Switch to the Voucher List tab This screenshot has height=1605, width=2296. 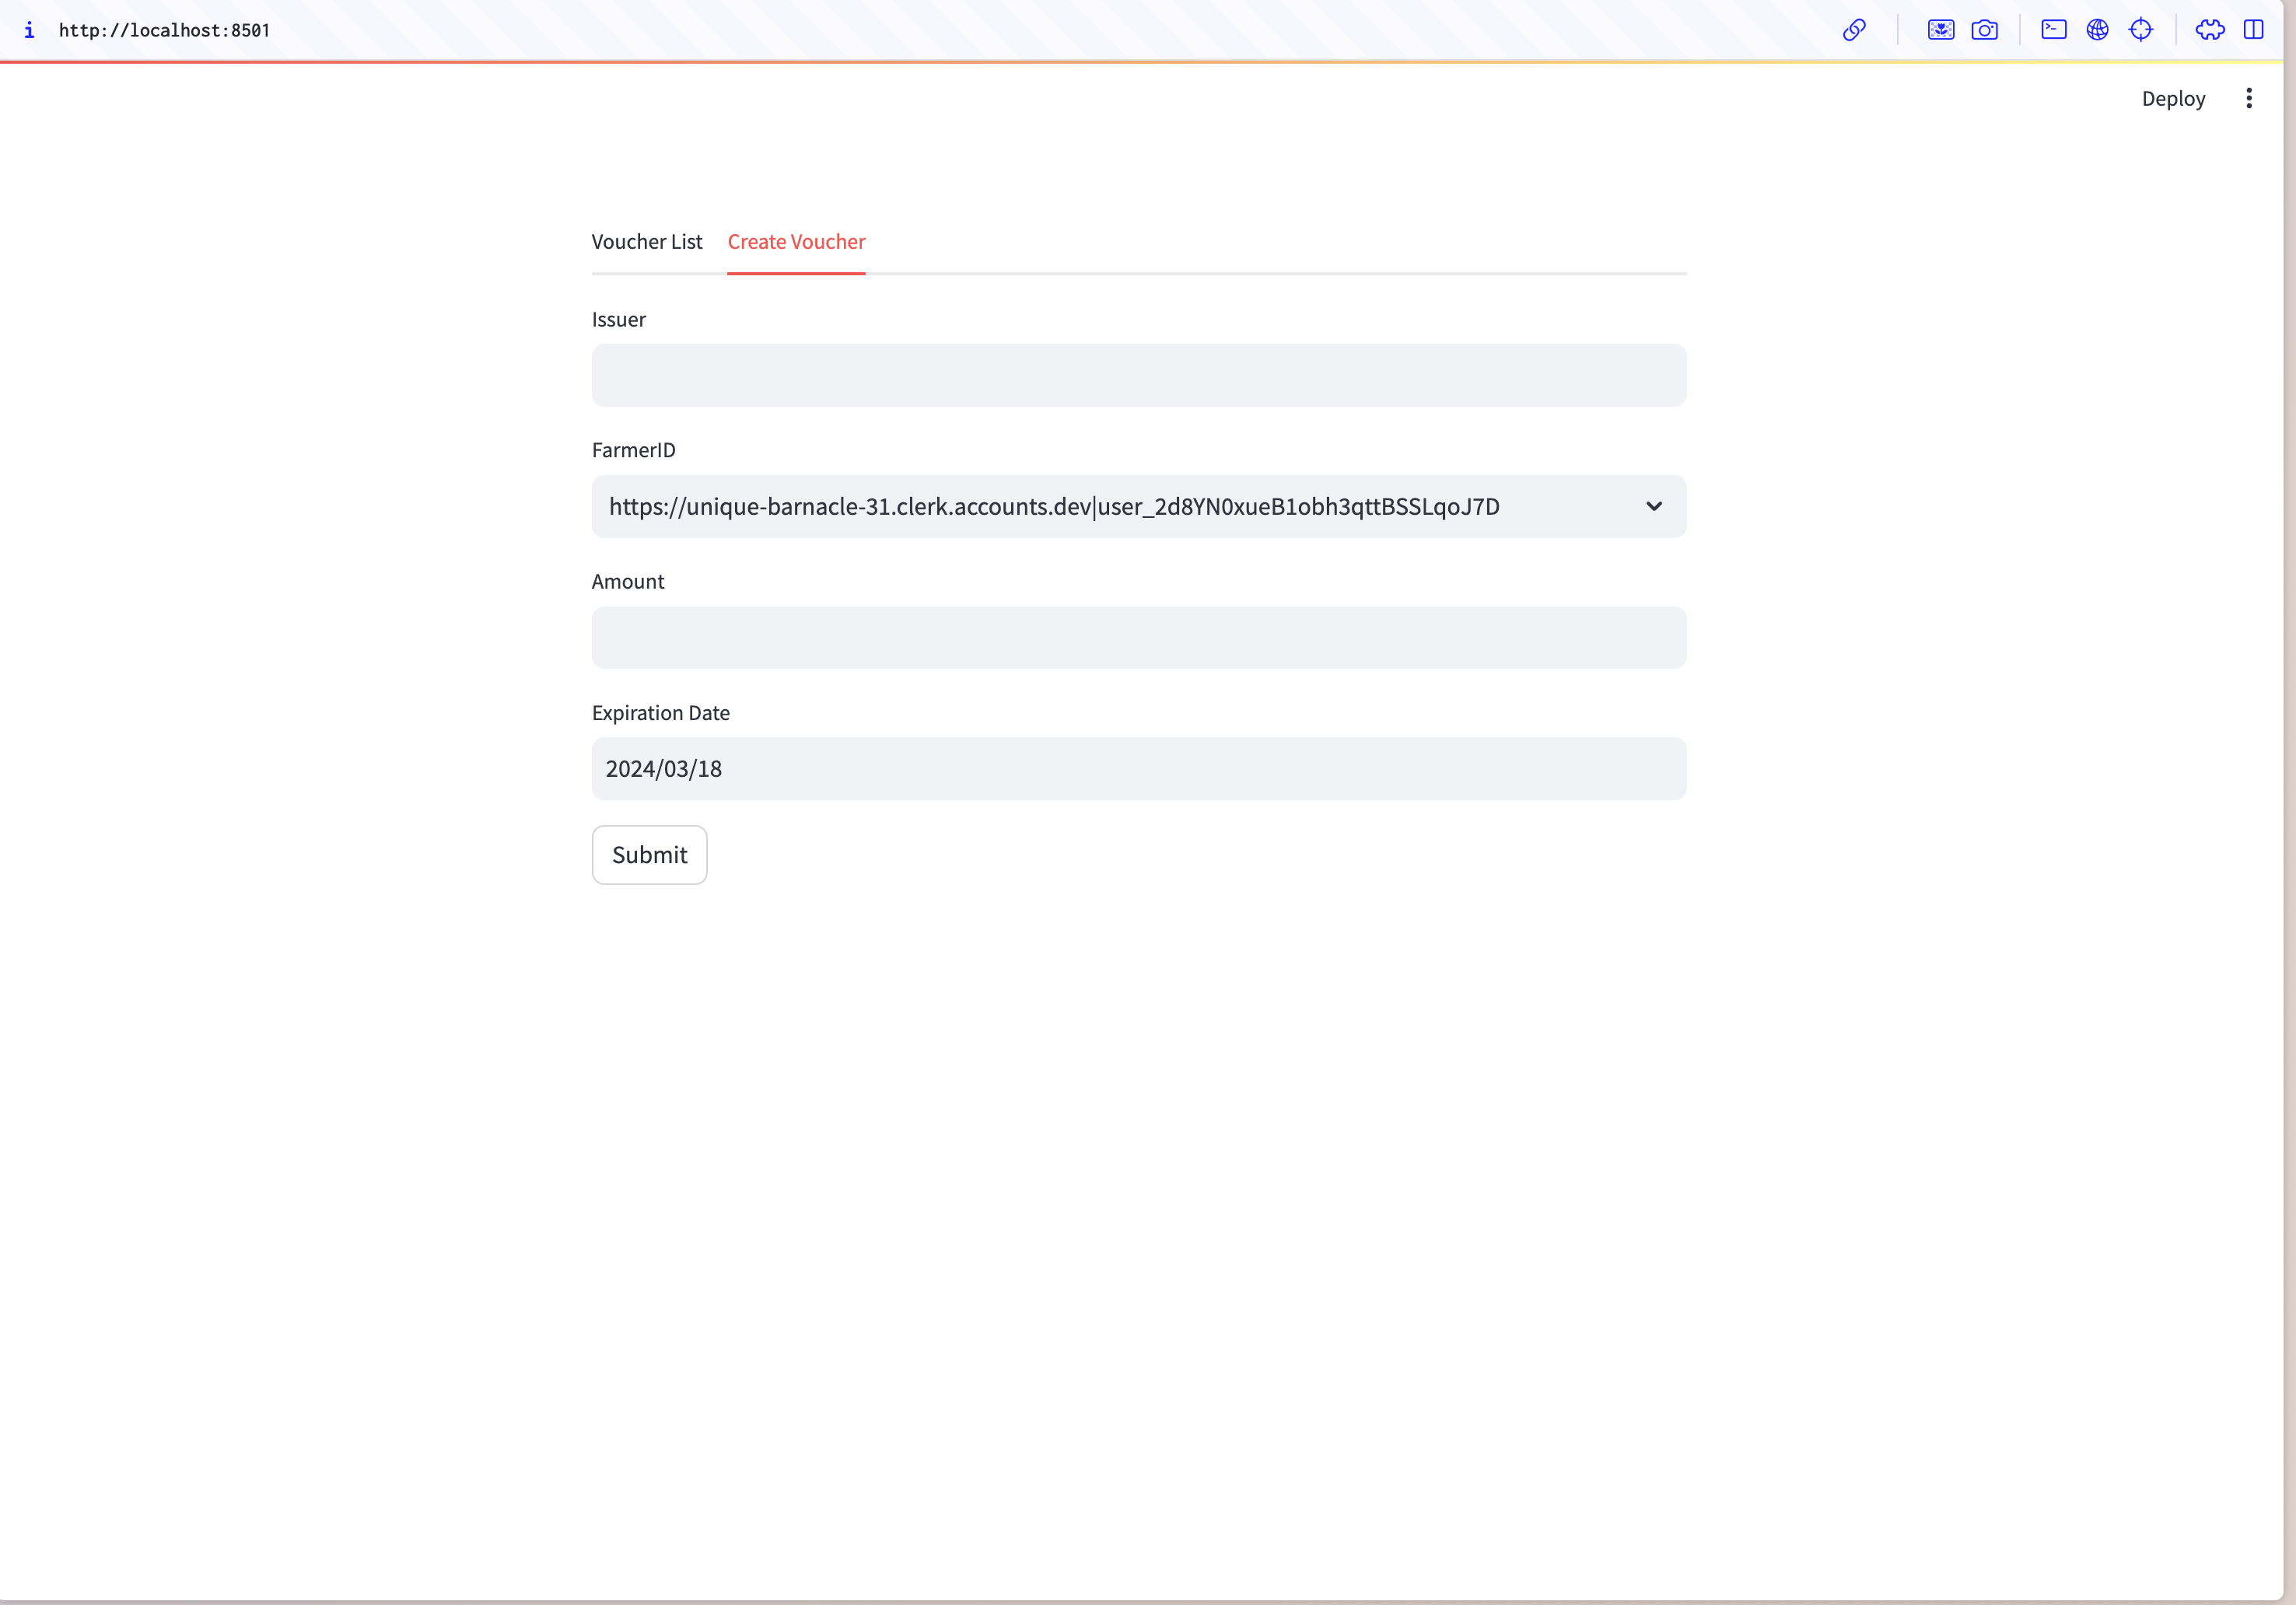[x=646, y=242]
